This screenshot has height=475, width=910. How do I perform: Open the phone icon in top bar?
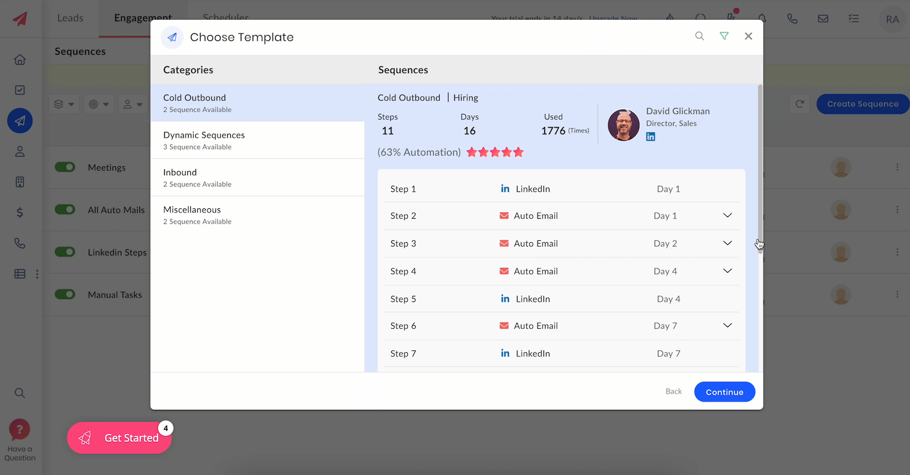(x=792, y=18)
